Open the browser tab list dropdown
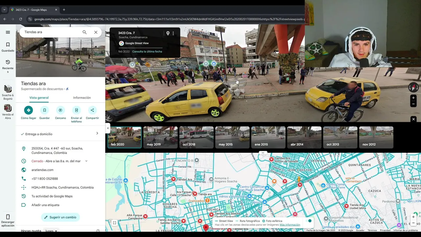The width and height of the screenshot is (421, 237). point(4,10)
